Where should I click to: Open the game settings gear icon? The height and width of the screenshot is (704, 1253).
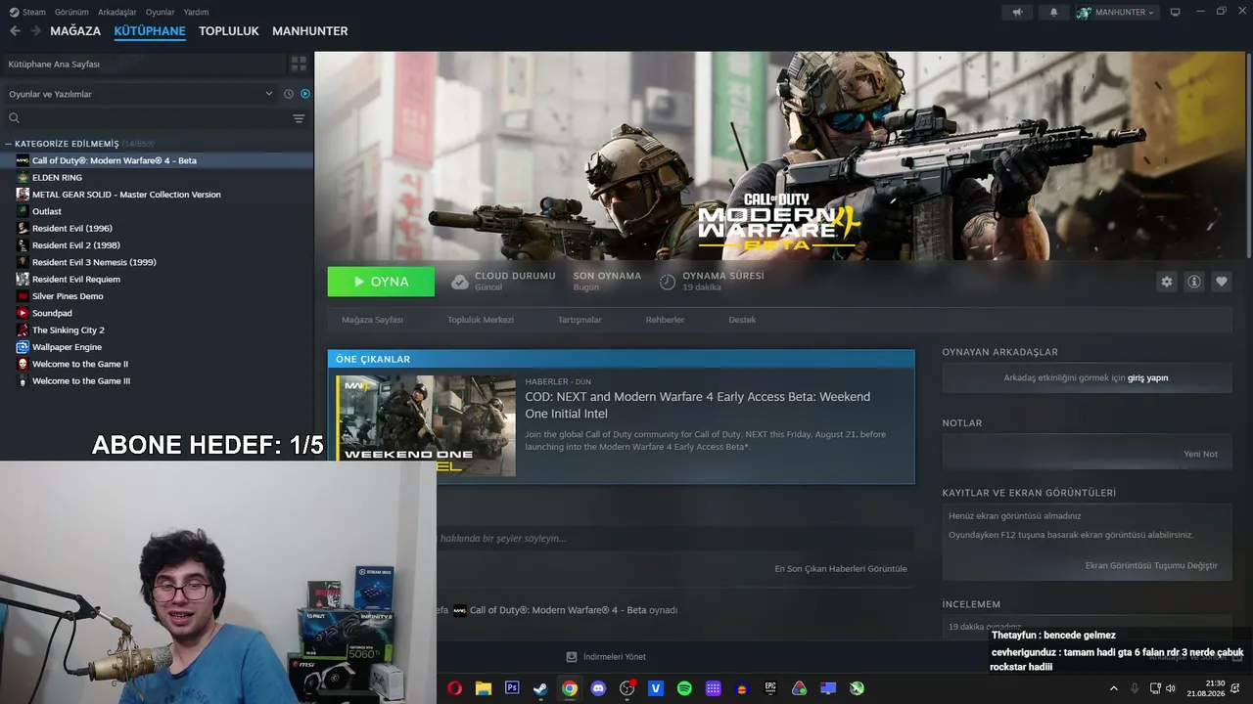[x=1166, y=282]
